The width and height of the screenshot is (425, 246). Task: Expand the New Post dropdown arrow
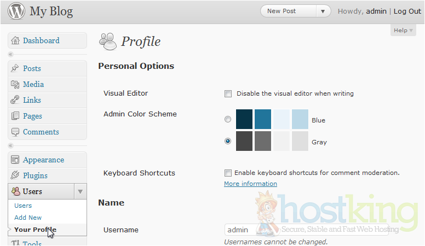323,11
